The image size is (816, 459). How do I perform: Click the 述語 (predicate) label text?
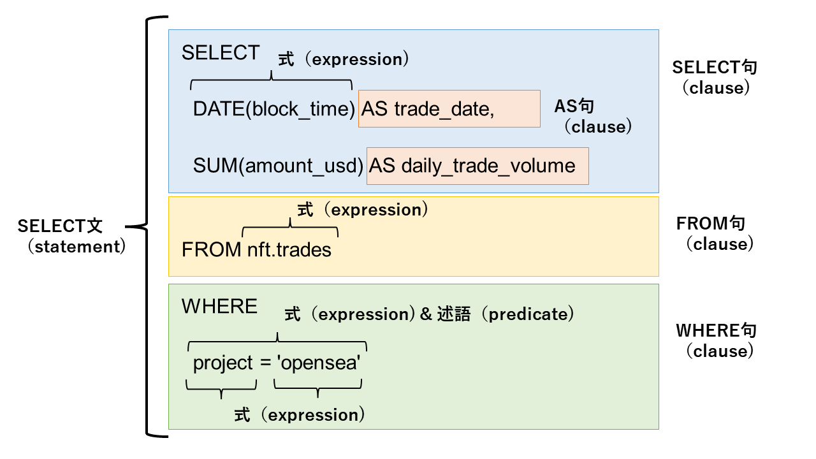506,314
